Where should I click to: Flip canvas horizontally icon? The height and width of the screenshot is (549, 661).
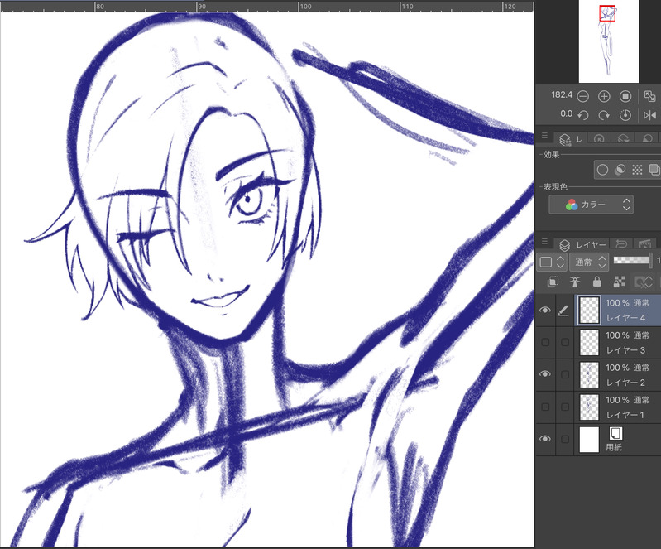pyautogui.click(x=649, y=115)
